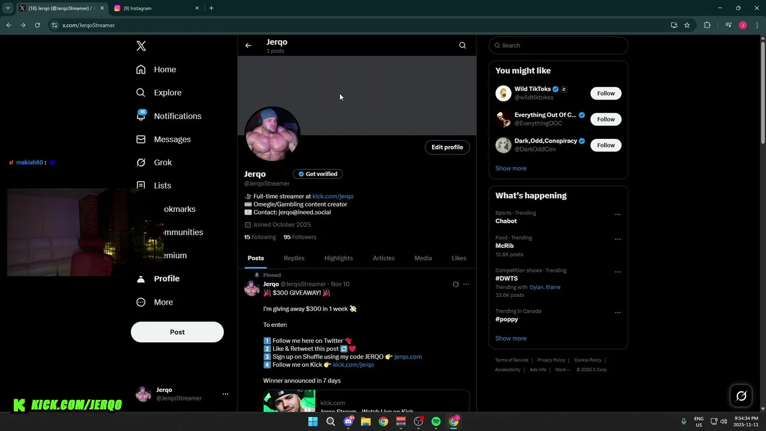Screen dimensions: 766x431
Task: Search posts with profile magnifier icon
Action: (x=463, y=45)
